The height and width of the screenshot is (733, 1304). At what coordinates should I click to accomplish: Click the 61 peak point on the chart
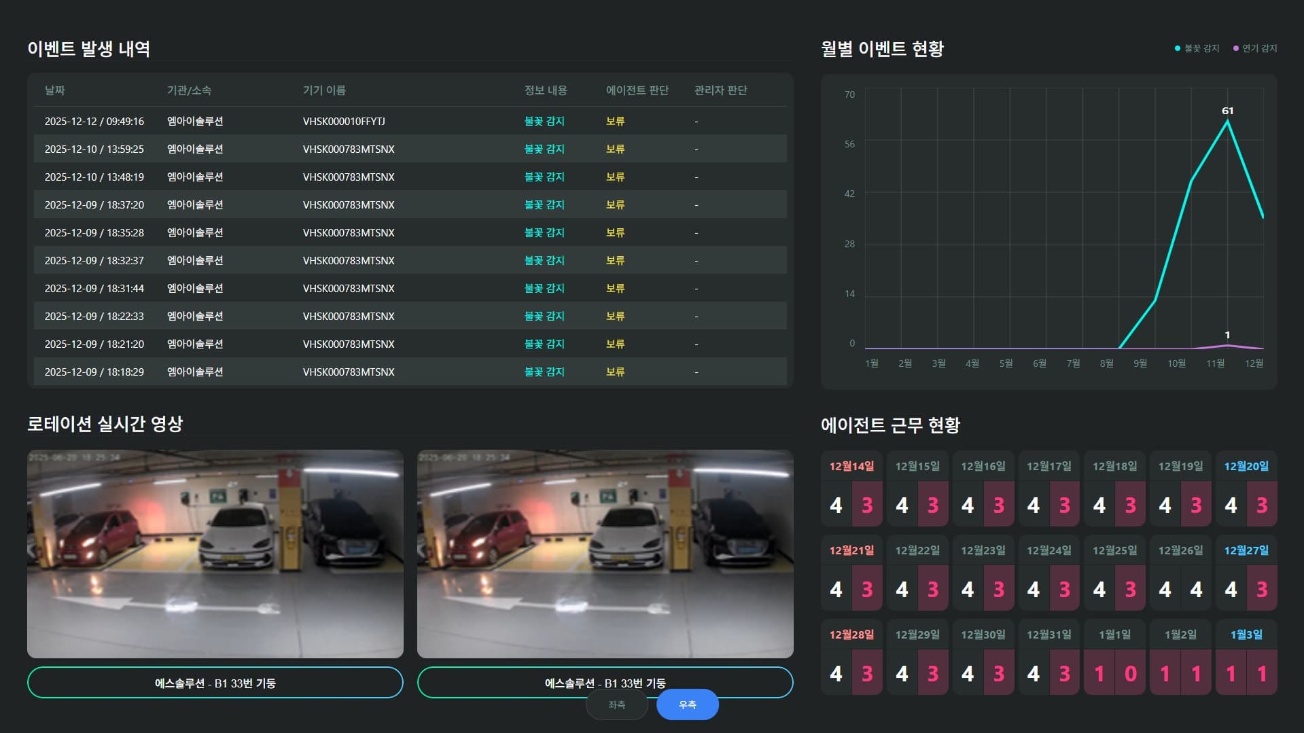[x=1227, y=120]
